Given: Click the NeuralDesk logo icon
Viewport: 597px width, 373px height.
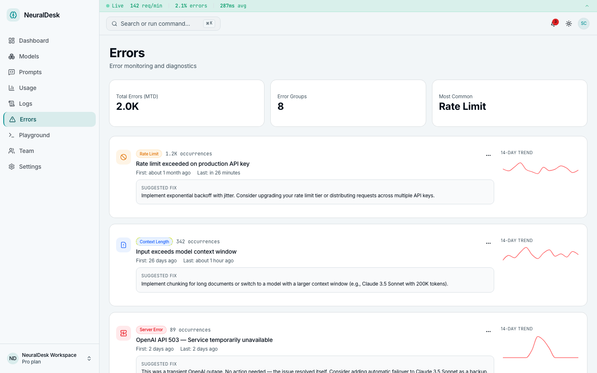Looking at the screenshot, I should pos(13,15).
